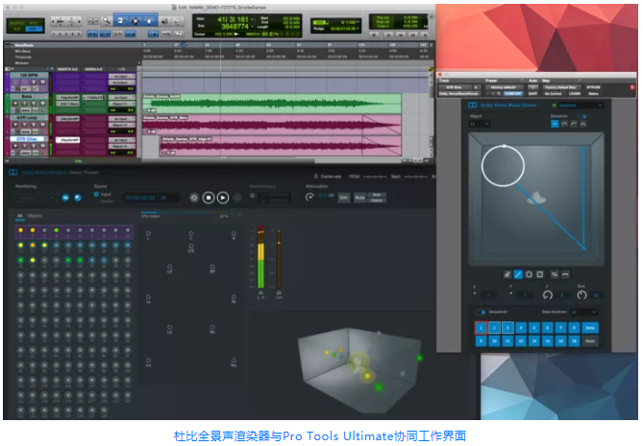Image resolution: width=643 pixels, height=446 pixels.
Task: Click the Mute button in Attenuation section
Action: (360, 198)
